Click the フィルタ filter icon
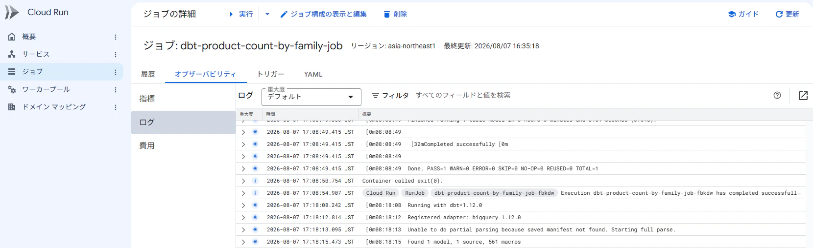 pos(376,96)
